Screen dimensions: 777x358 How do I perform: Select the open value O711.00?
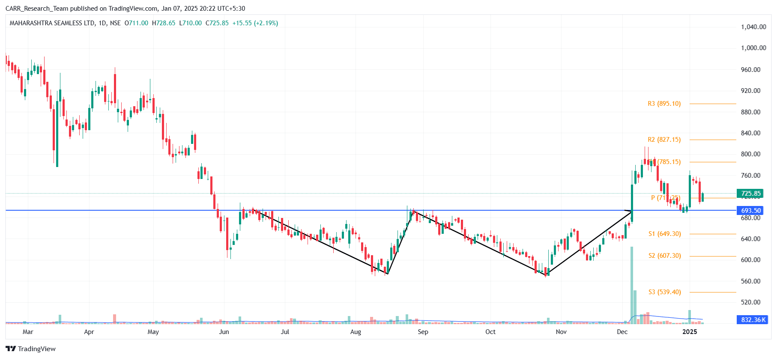136,23
